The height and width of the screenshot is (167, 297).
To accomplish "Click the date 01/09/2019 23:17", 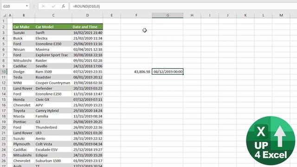I will (87, 161).
